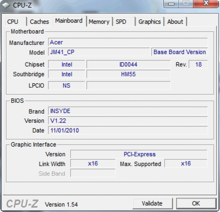
Task: Switch to the Graphics tab
Action: click(150, 22)
